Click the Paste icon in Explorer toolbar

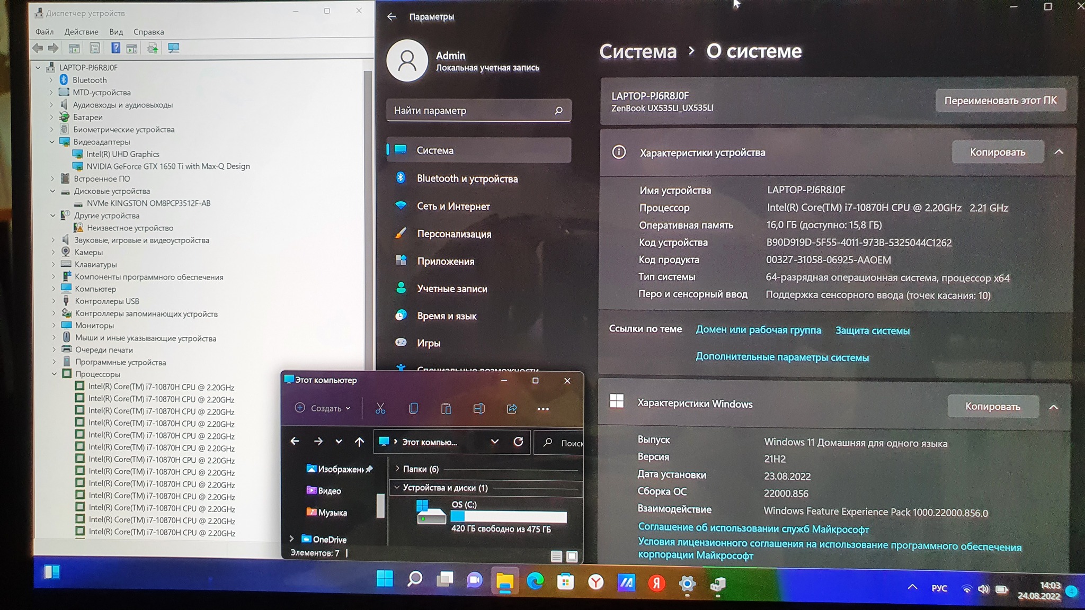pyautogui.click(x=446, y=408)
